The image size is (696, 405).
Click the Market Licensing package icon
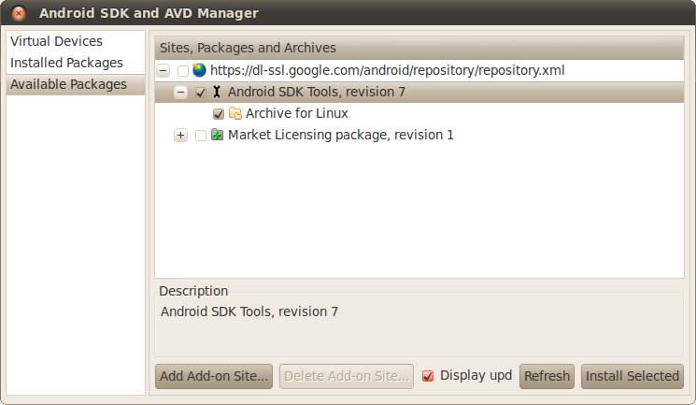217,135
